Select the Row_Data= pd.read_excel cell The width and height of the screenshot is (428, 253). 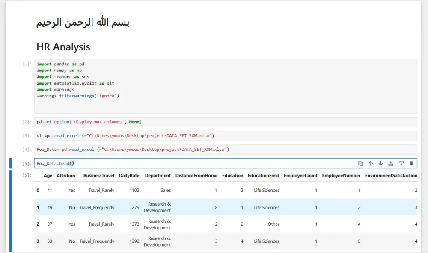click(x=226, y=150)
